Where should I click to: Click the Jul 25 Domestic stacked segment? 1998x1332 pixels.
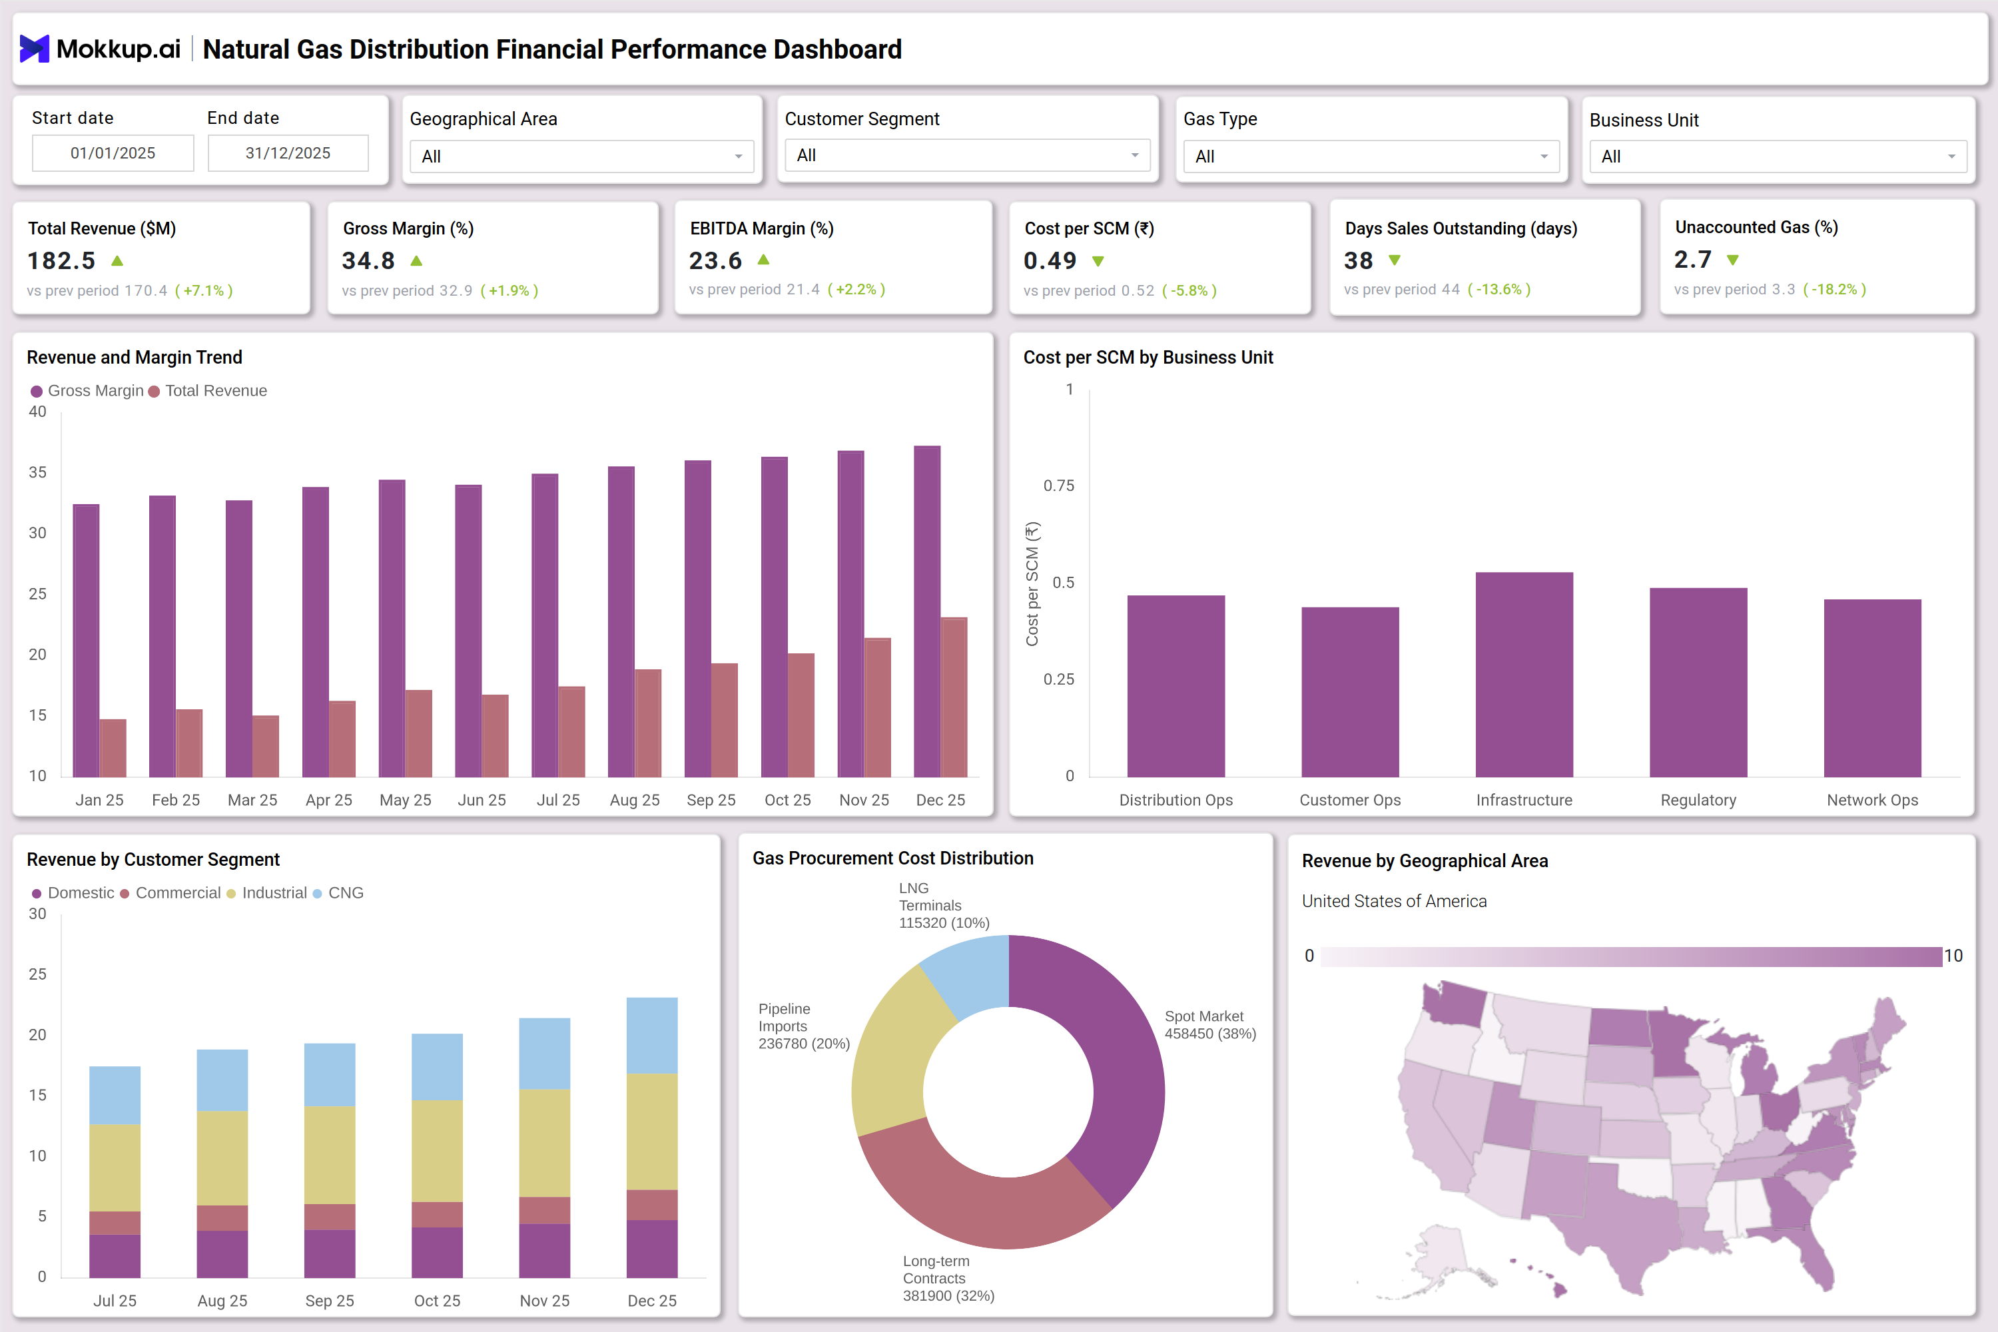click(115, 1255)
